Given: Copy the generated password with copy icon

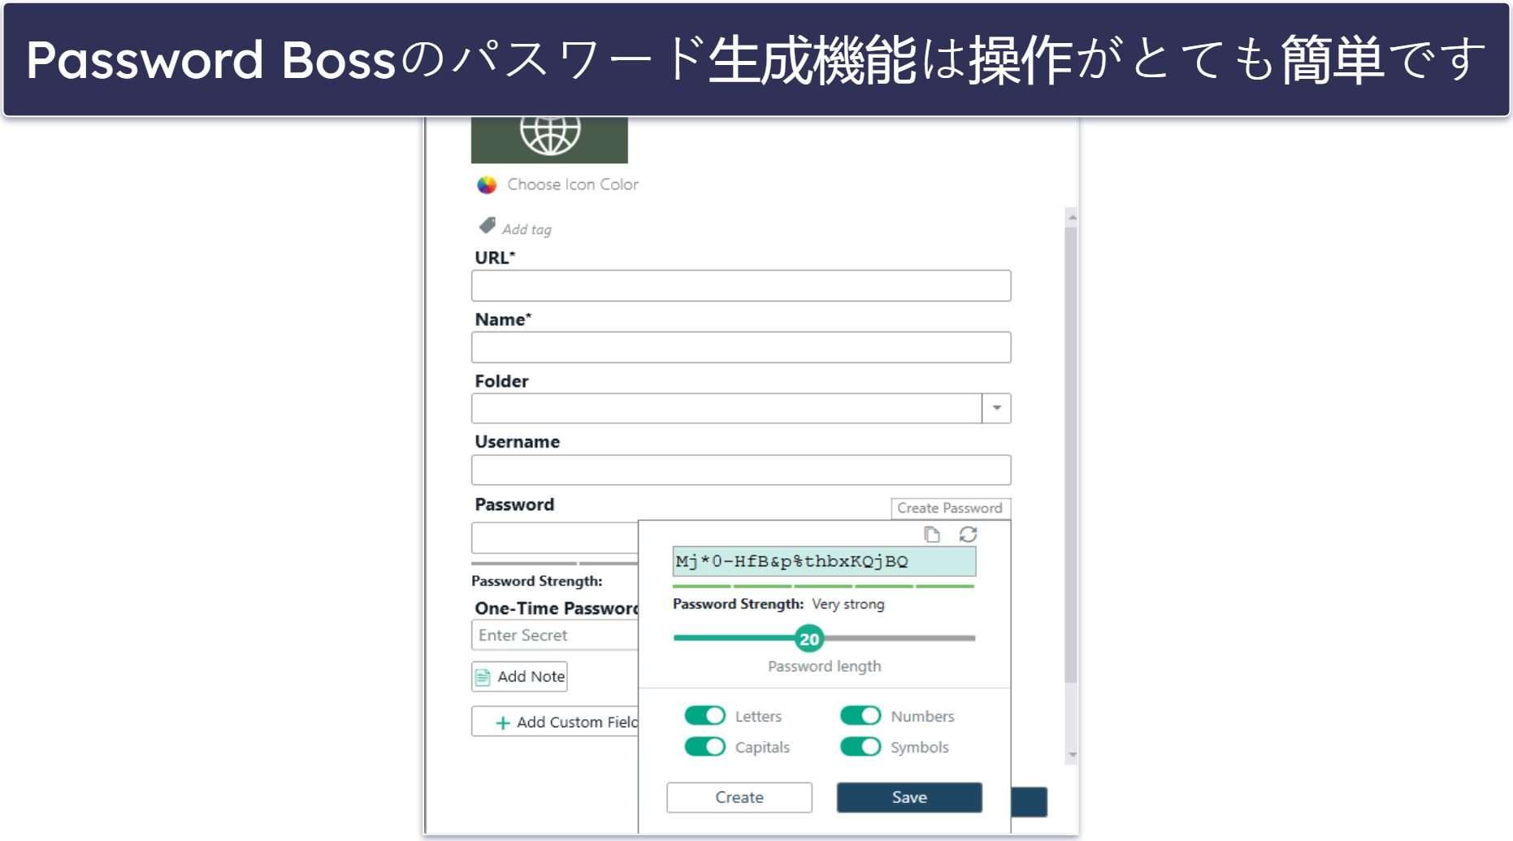Looking at the screenshot, I should [x=932, y=535].
